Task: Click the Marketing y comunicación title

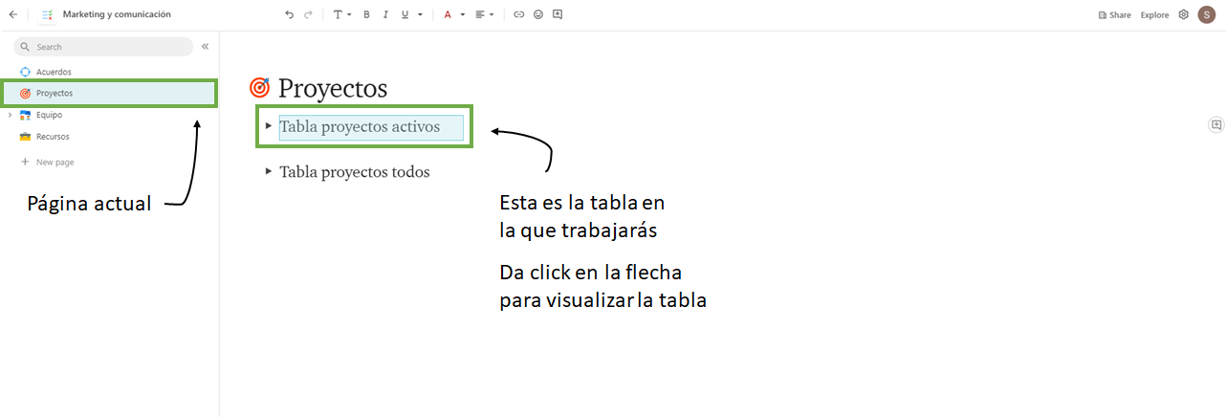Action: (117, 14)
